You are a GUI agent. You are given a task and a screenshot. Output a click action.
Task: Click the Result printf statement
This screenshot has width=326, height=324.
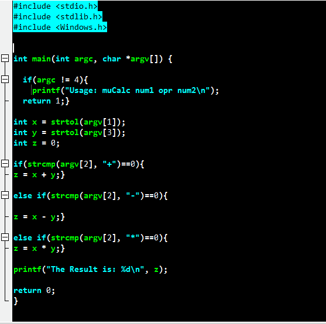90,270
